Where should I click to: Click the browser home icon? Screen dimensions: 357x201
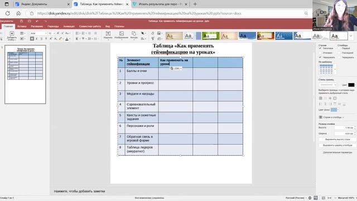(x=18, y=13)
